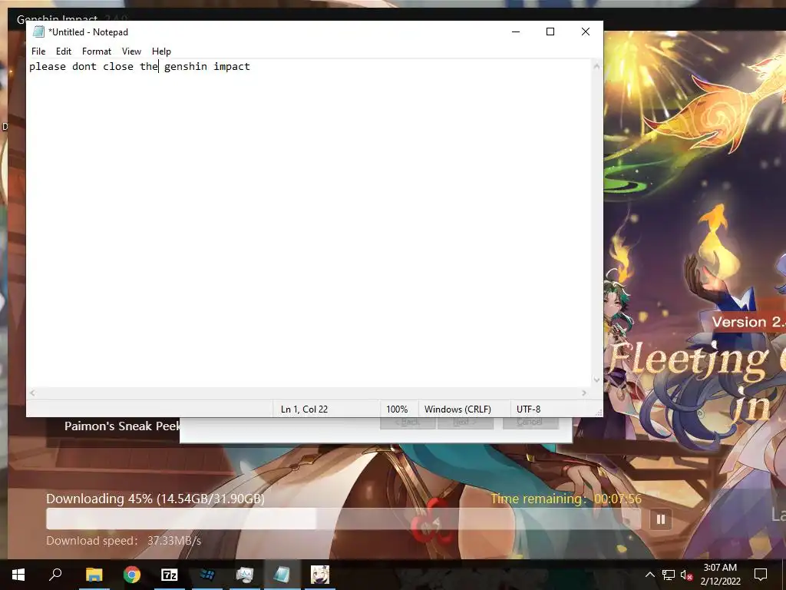Click the "Version 2." banner label
Viewport: 786px width, 590px height.
[748, 322]
